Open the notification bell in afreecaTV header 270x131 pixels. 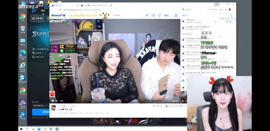[x=159, y=16]
